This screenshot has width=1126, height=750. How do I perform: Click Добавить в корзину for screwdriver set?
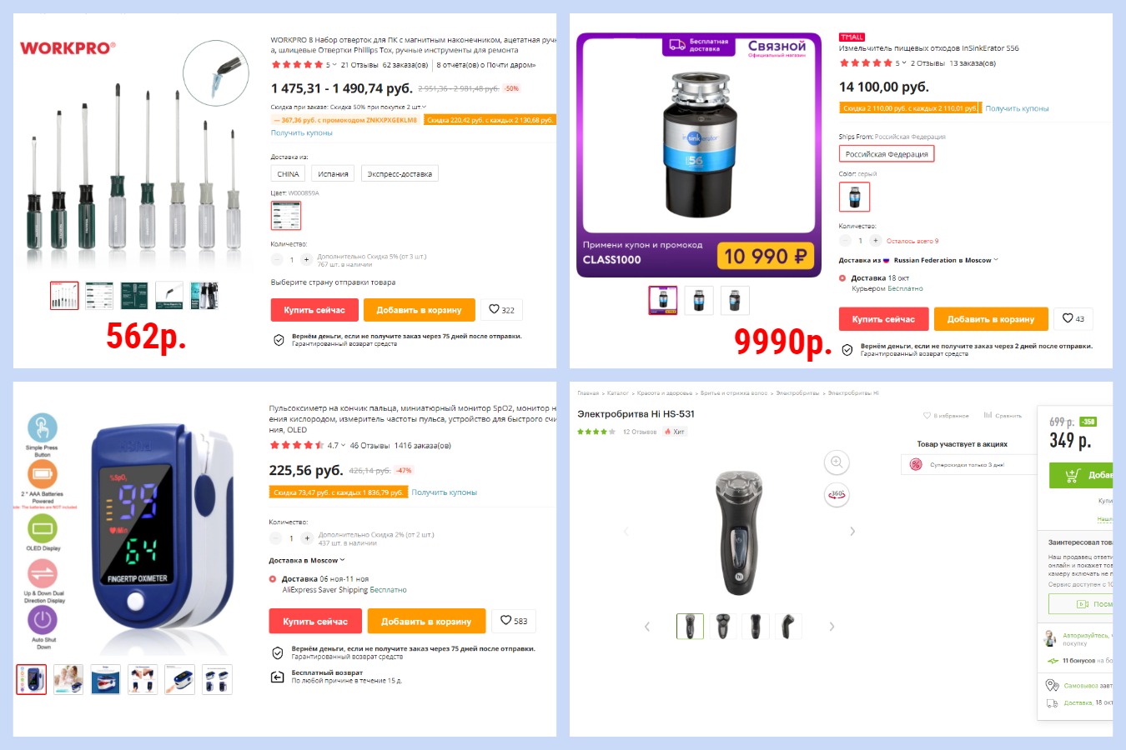tap(419, 310)
